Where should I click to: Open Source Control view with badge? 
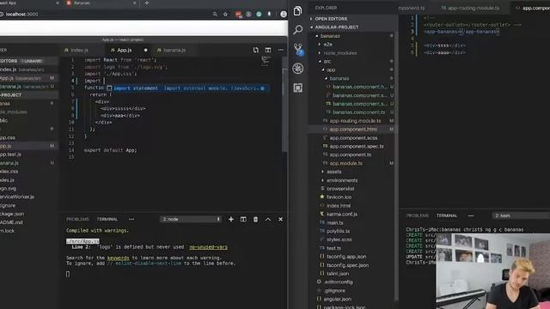point(298,49)
